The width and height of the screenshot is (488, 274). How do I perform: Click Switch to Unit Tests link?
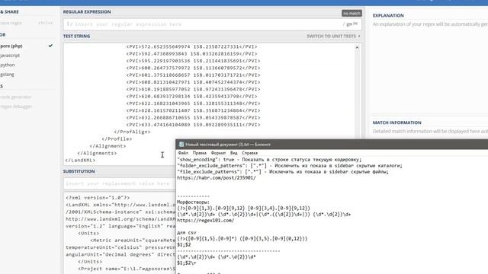333,37
